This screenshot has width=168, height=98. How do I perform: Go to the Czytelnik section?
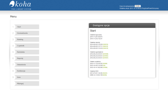(x=27, y=46)
